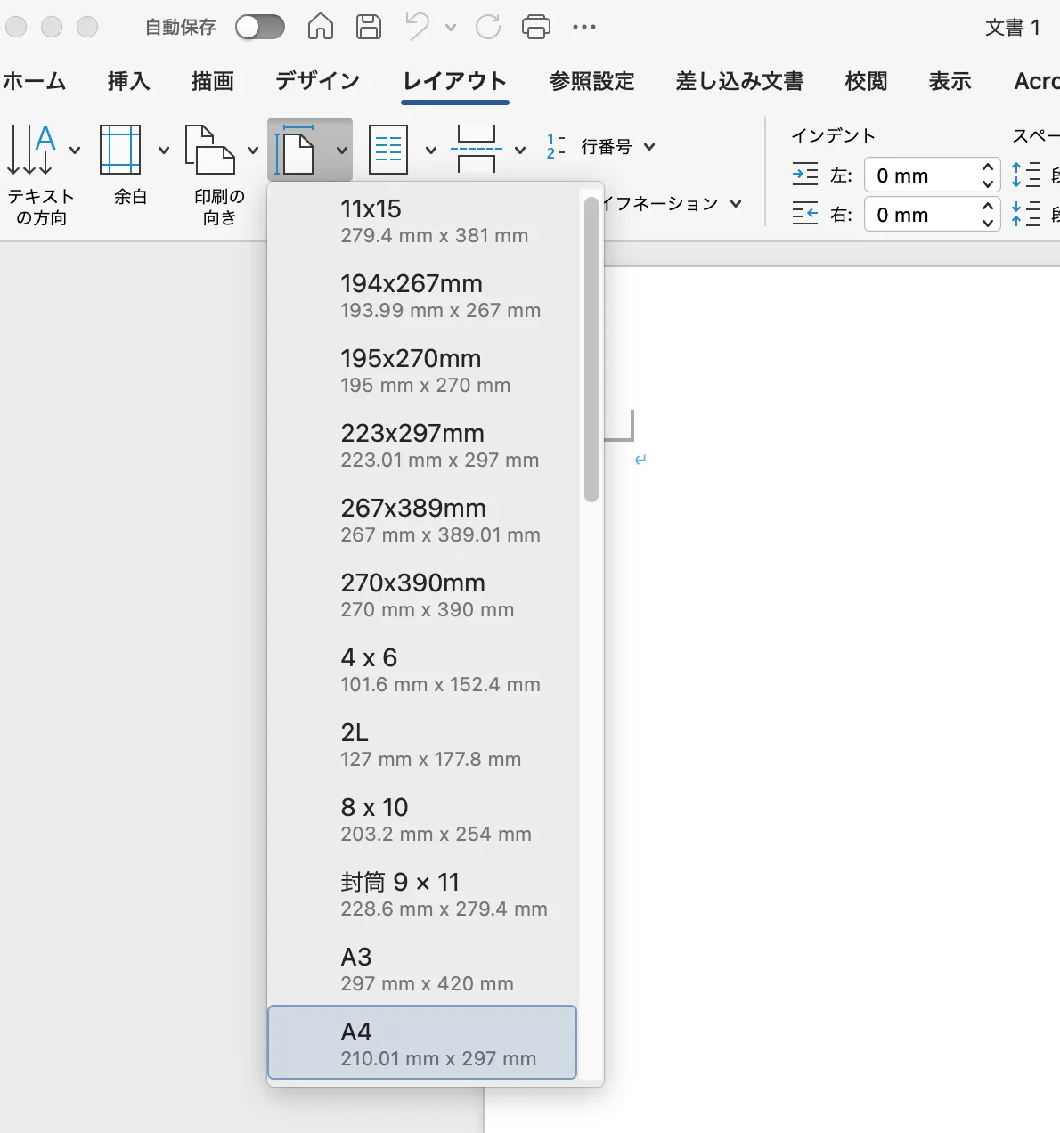This screenshot has width=1060, height=1133.
Task: Select the A3 paper size
Action: pyautogui.click(x=423, y=969)
